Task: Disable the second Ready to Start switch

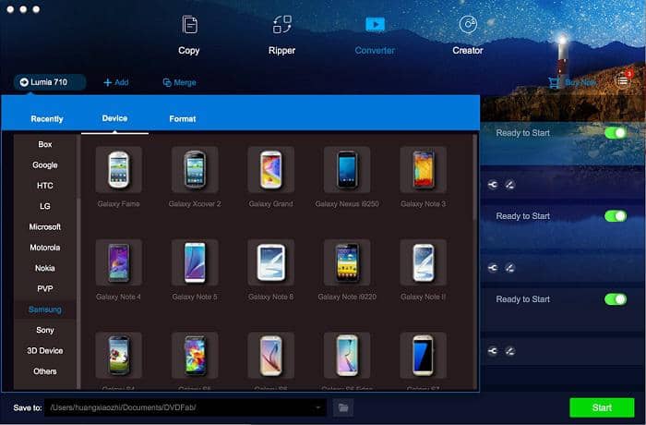Action: tap(615, 216)
